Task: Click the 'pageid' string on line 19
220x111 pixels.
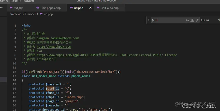Action: pos(71,101)
